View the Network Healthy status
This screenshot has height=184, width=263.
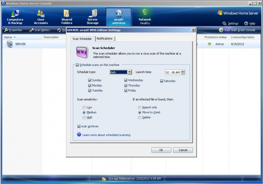click(x=145, y=17)
